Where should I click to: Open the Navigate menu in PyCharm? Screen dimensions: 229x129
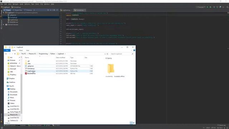[15, 4]
